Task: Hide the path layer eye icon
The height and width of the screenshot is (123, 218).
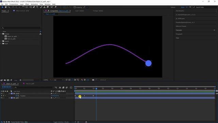Action: click(x=1, y=98)
